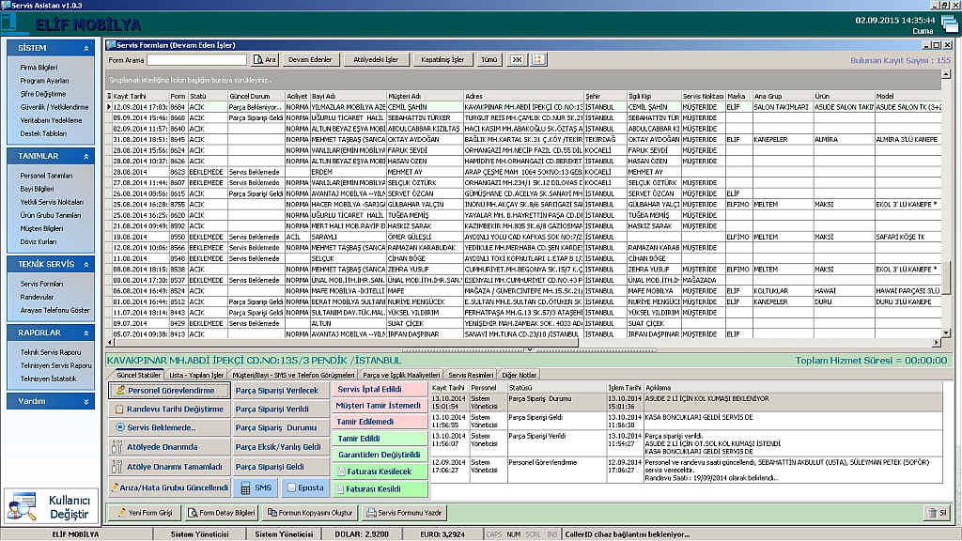Click the grid's vertical scrollbar down arrow
The width and height of the screenshot is (962, 541).
(946, 333)
